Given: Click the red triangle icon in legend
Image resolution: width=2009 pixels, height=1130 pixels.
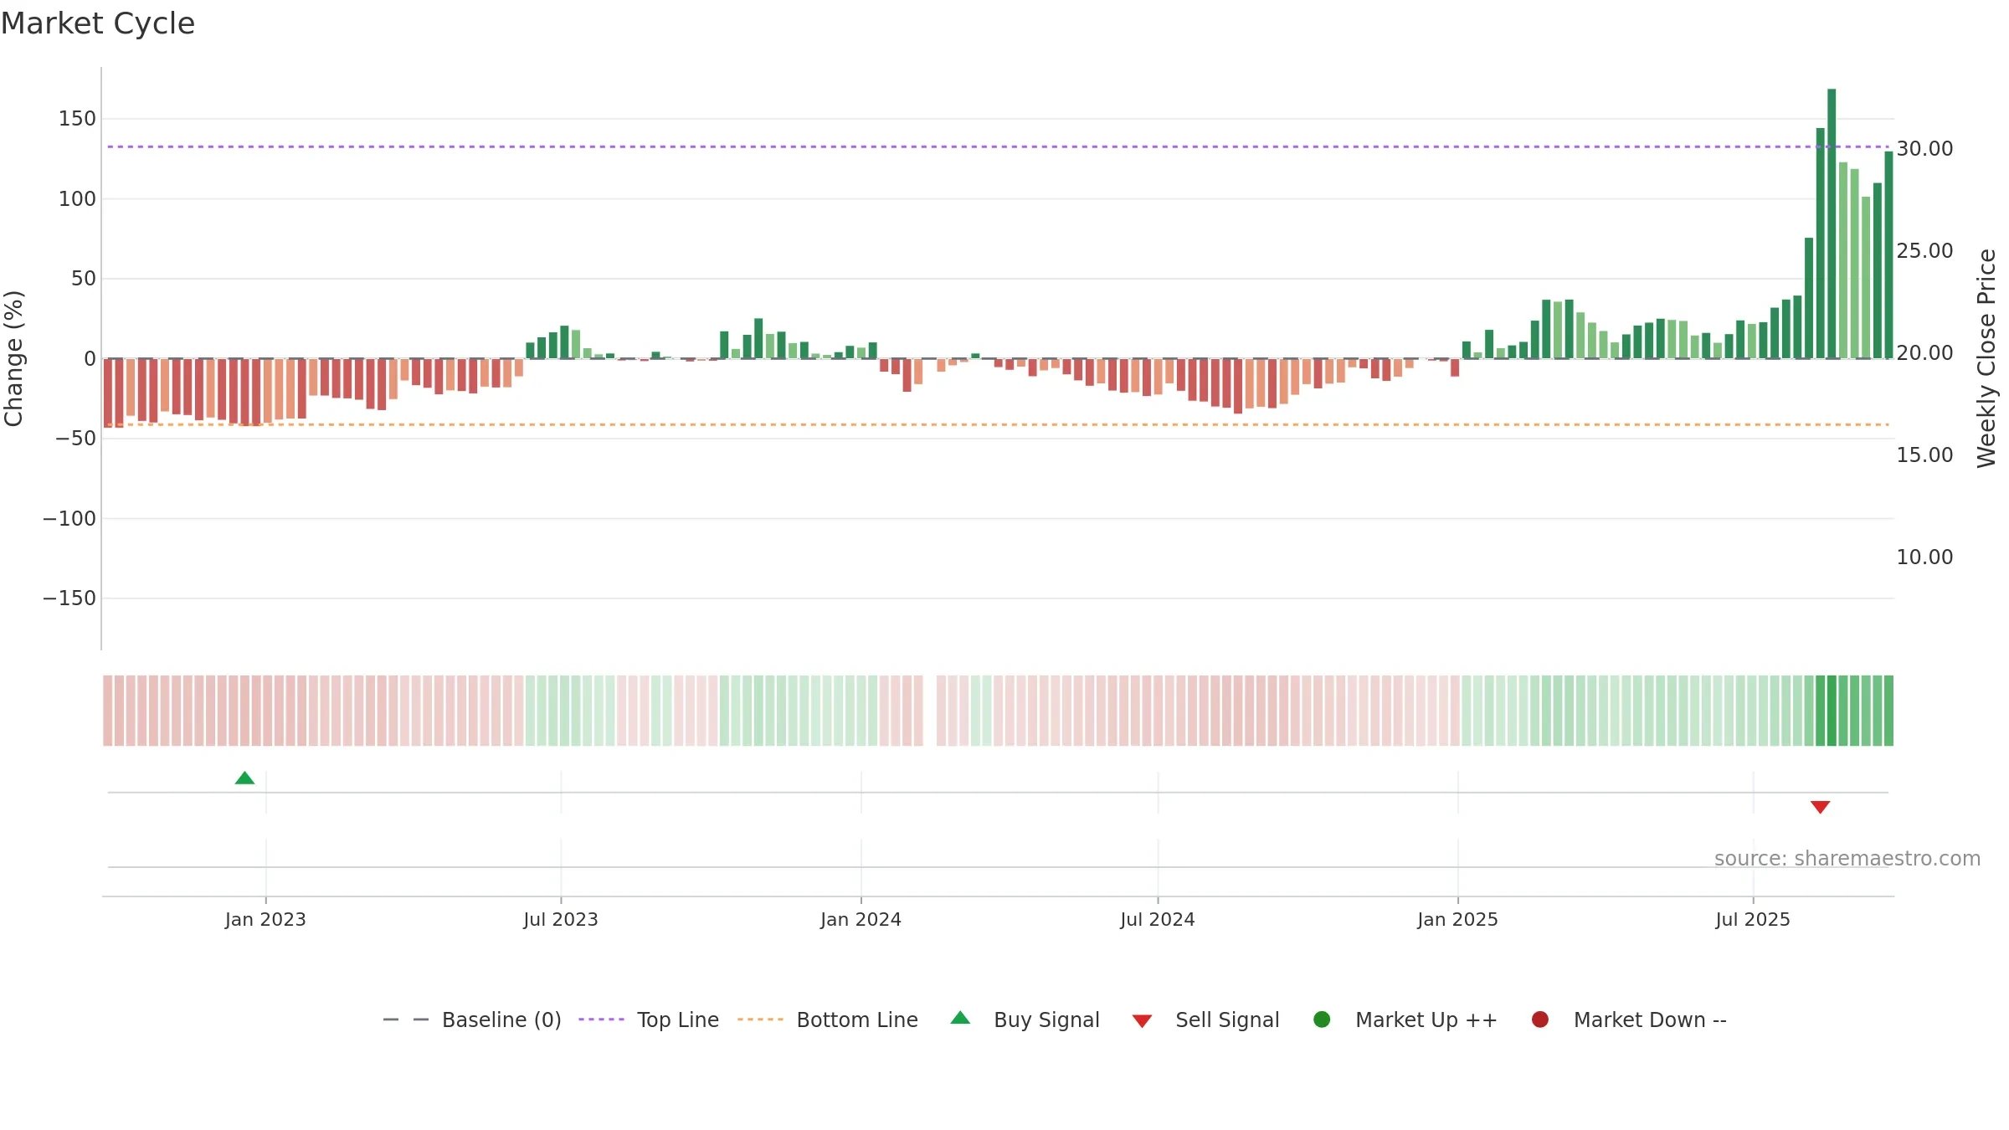Looking at the screenshot, I should point(1142,1021).
